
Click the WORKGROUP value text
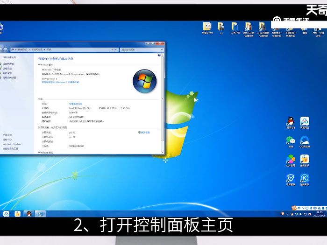[77, 146]
